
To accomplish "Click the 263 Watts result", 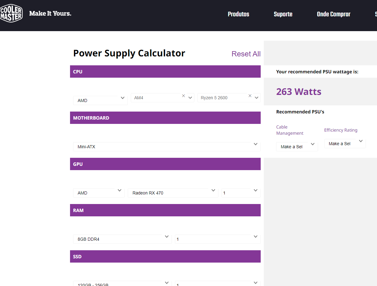I will point(299,92).
